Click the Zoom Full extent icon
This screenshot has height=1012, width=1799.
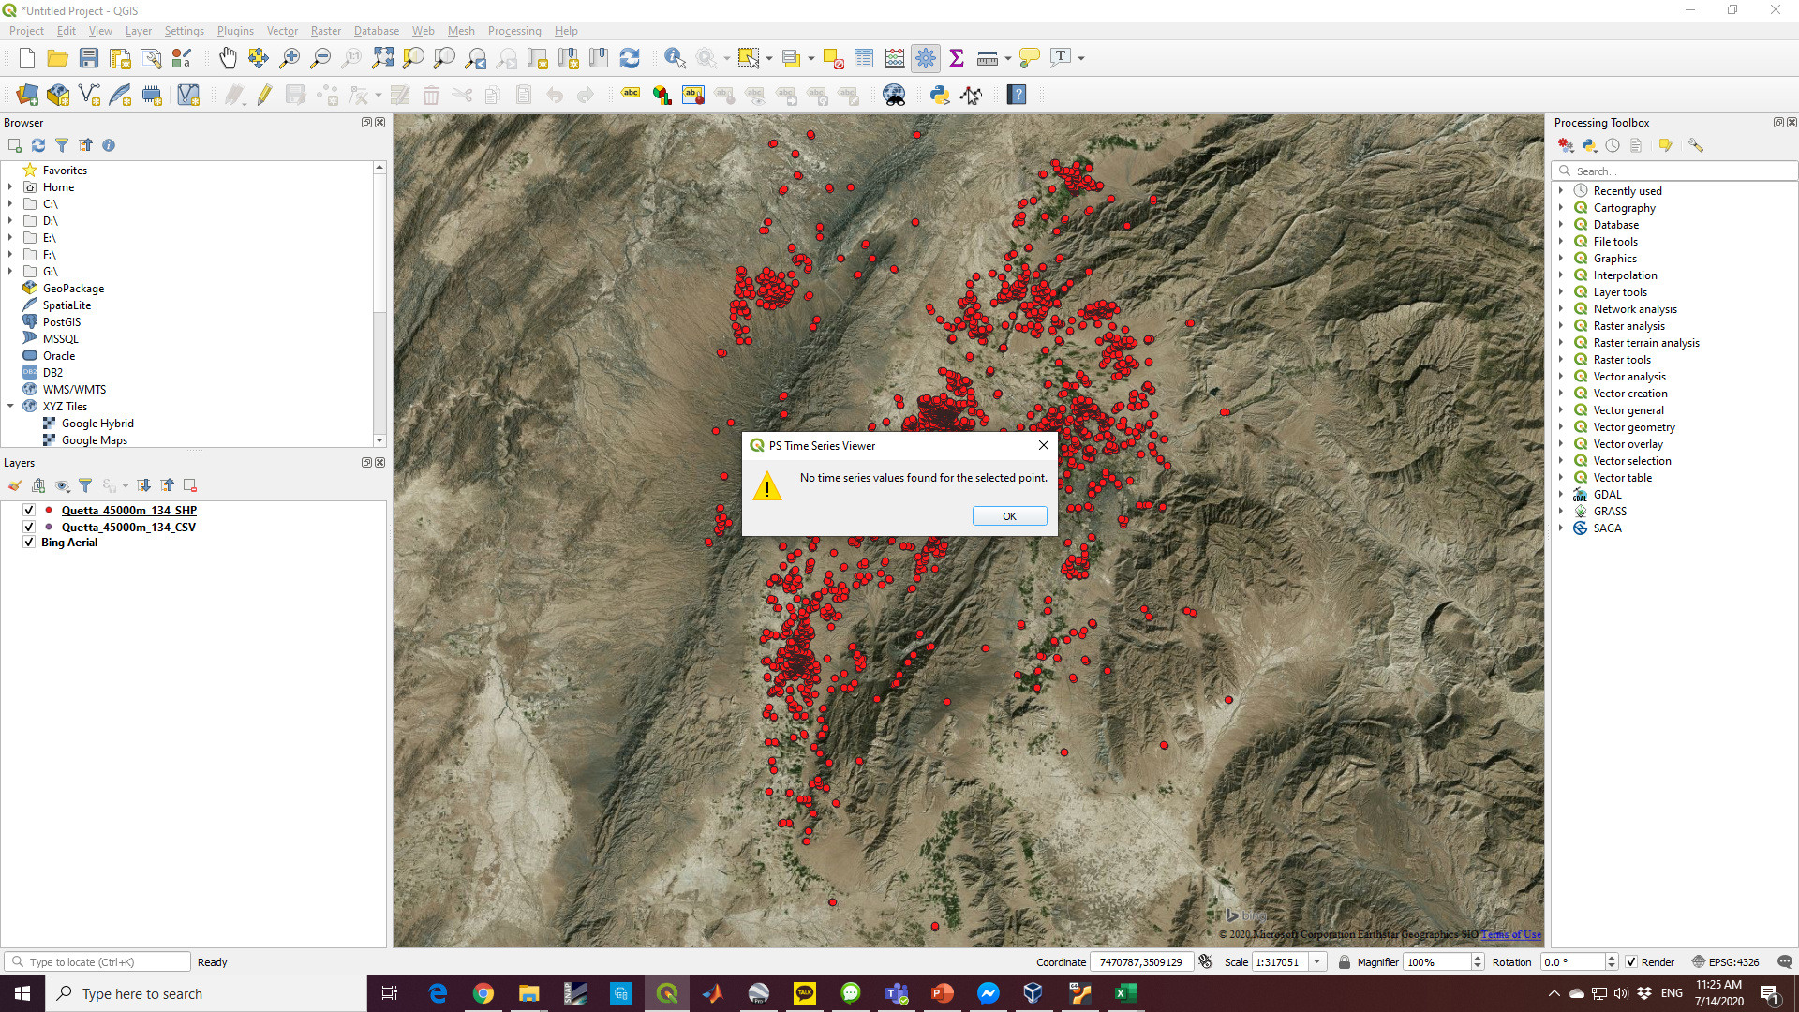tap(382, 58)
